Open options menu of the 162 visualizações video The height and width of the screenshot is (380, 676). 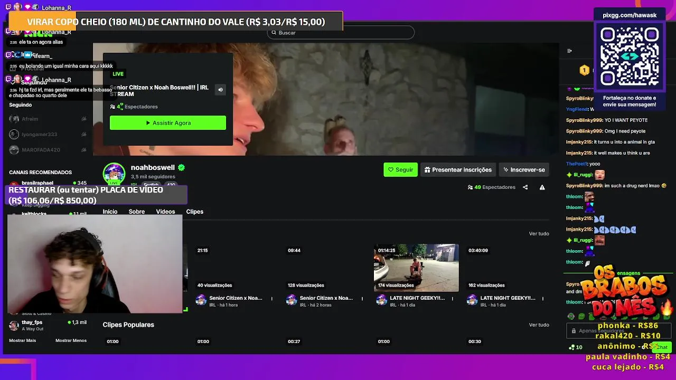(543, 299)
